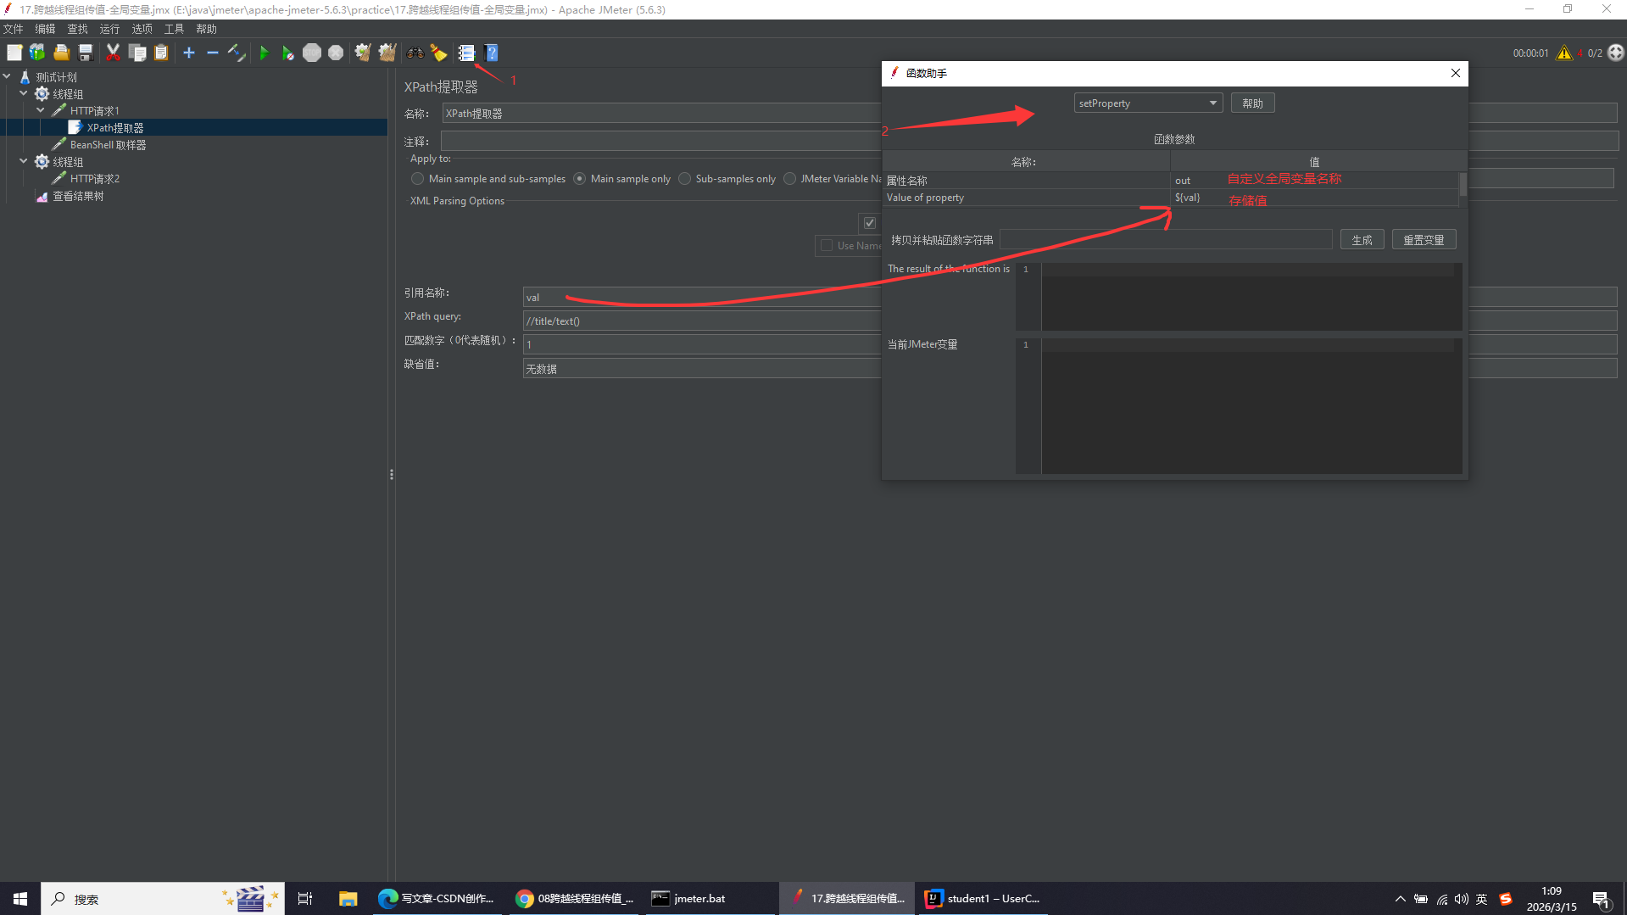Click the 生成 button
The height and width of the screenshot is (915, 1627).
click(x=1362, y=240)
